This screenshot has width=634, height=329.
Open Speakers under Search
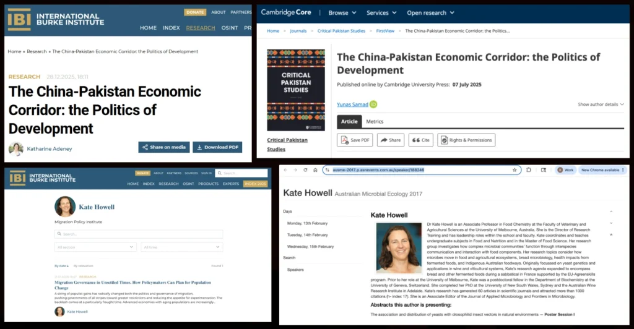coord(295,270)
